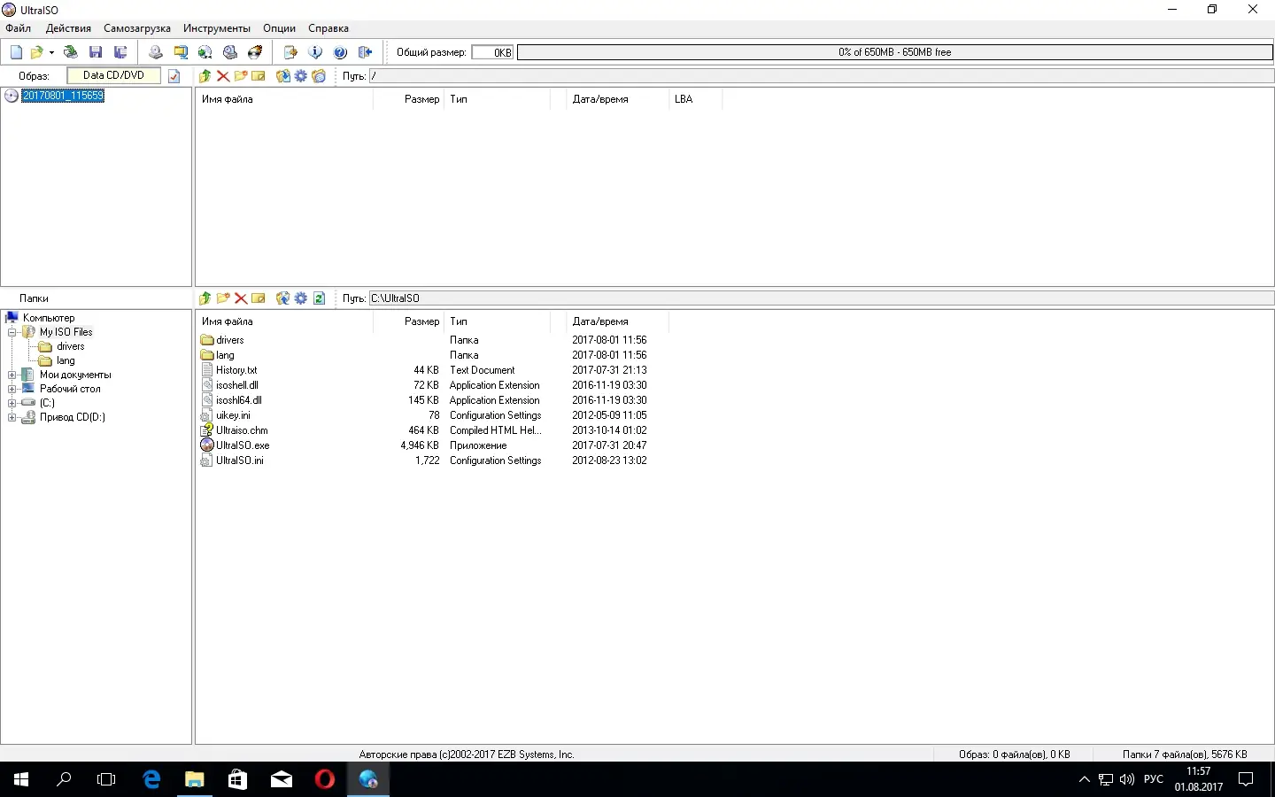This screenshot has height=797, width=1275.
Task: Click the Mount to virtual drive icon
Action: [x=230, y=52]
